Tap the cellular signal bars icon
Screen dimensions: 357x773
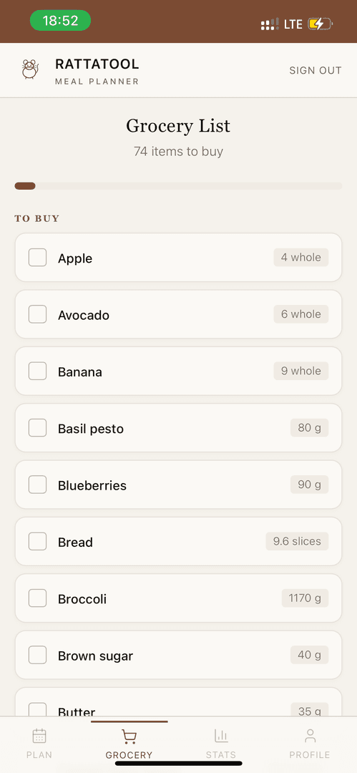270,24
